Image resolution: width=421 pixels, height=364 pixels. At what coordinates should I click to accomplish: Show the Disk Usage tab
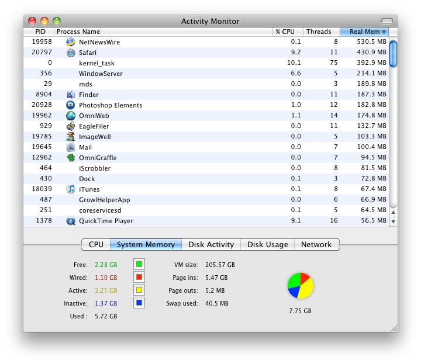tap(267, 245)
